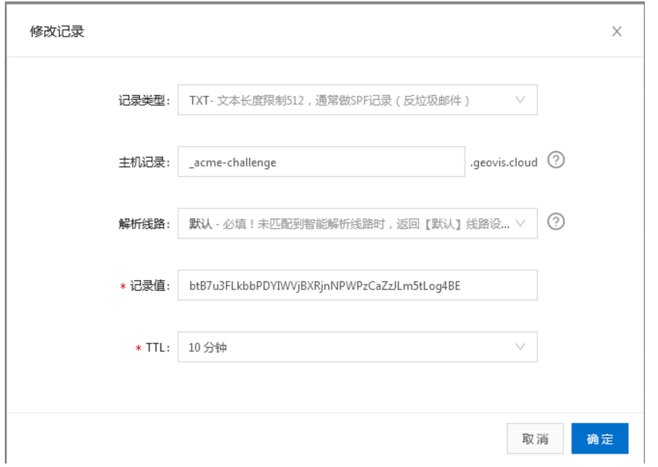
Task: Click the 取消 button
Action: 535,439
